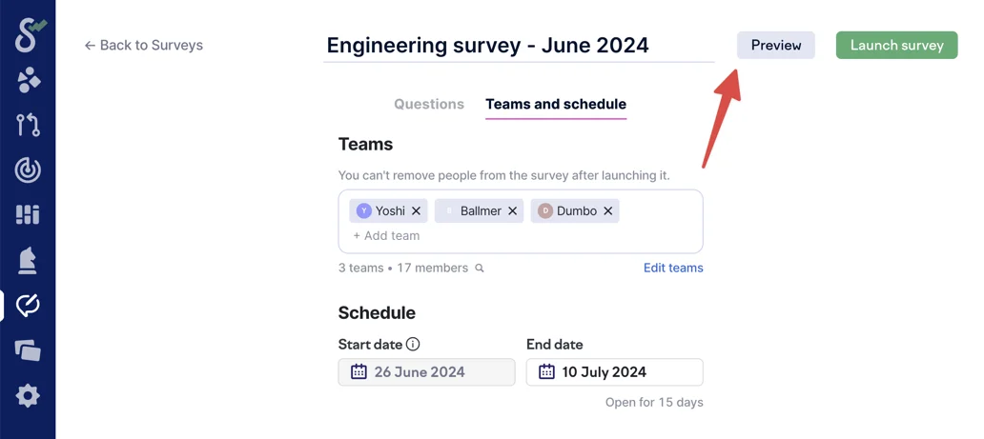Click the info icon beside Start date

pos(413,345)
